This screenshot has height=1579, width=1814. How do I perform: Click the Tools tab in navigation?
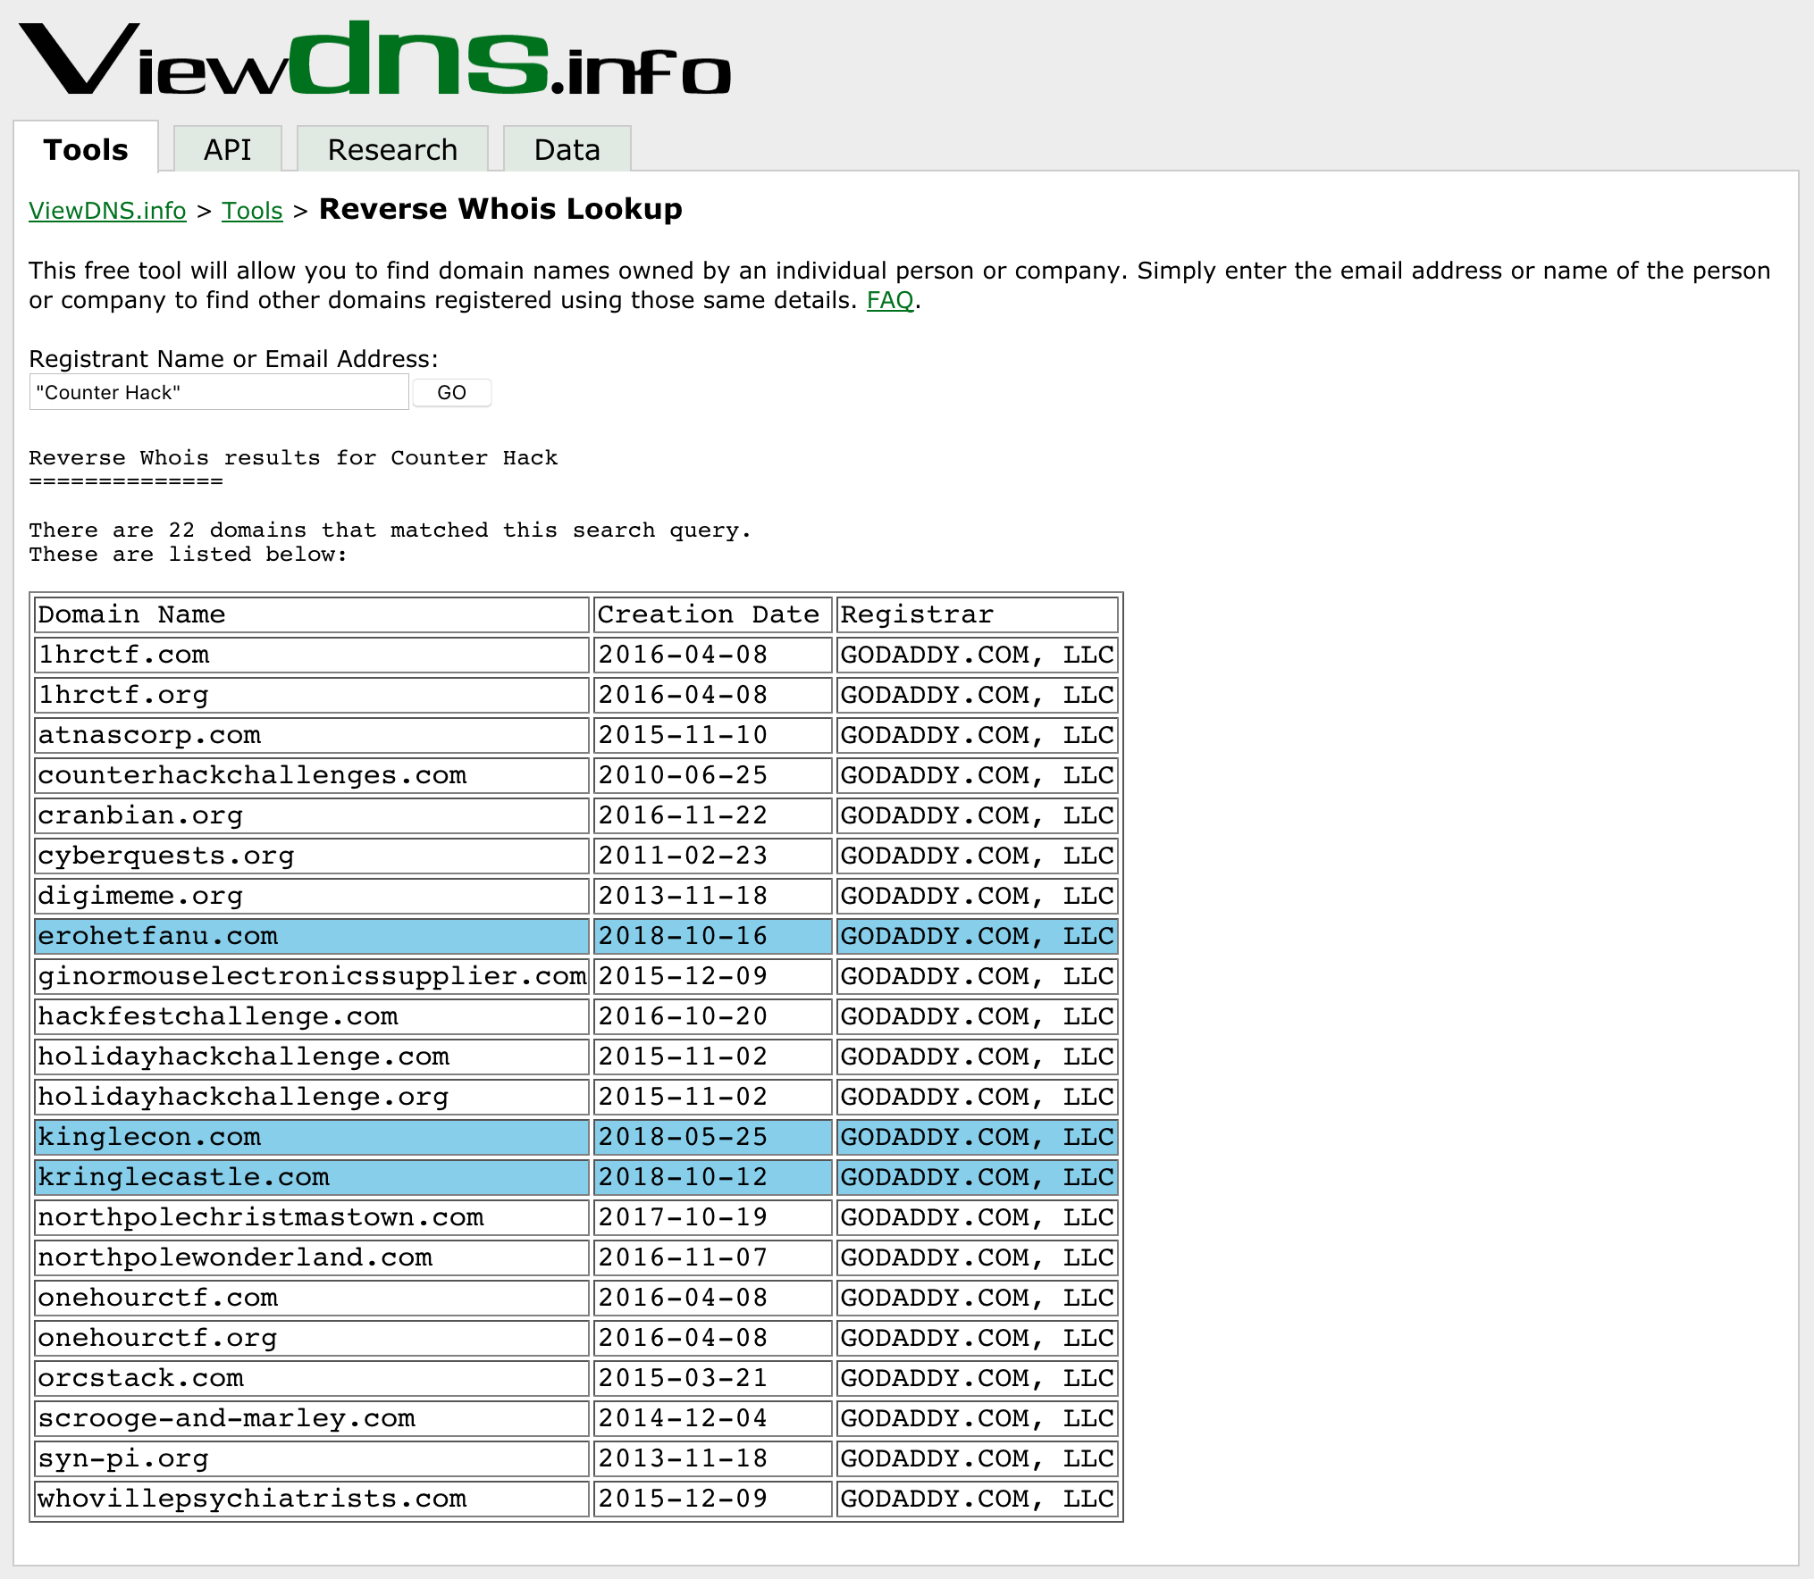(x=87, y=148)
